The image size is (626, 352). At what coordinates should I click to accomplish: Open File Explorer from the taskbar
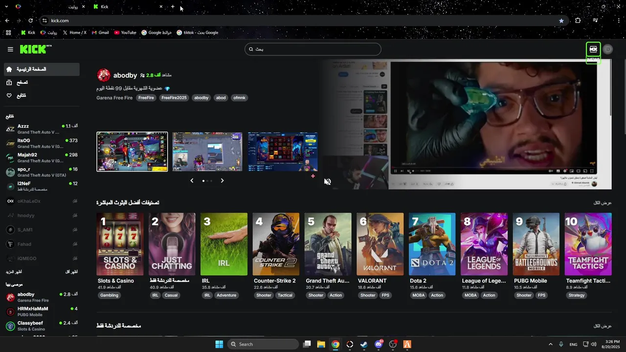coord(321,344)
